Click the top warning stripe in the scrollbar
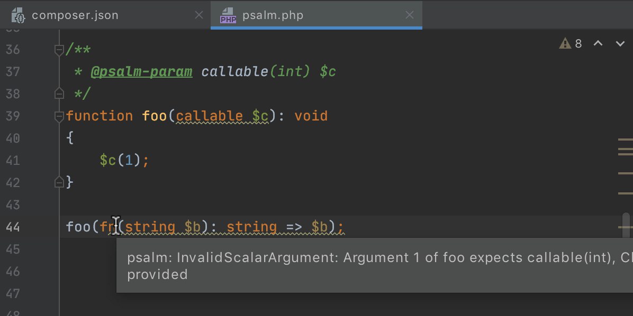Image resolution: width=633 pixels, height=316 pixels. [626, 140]
